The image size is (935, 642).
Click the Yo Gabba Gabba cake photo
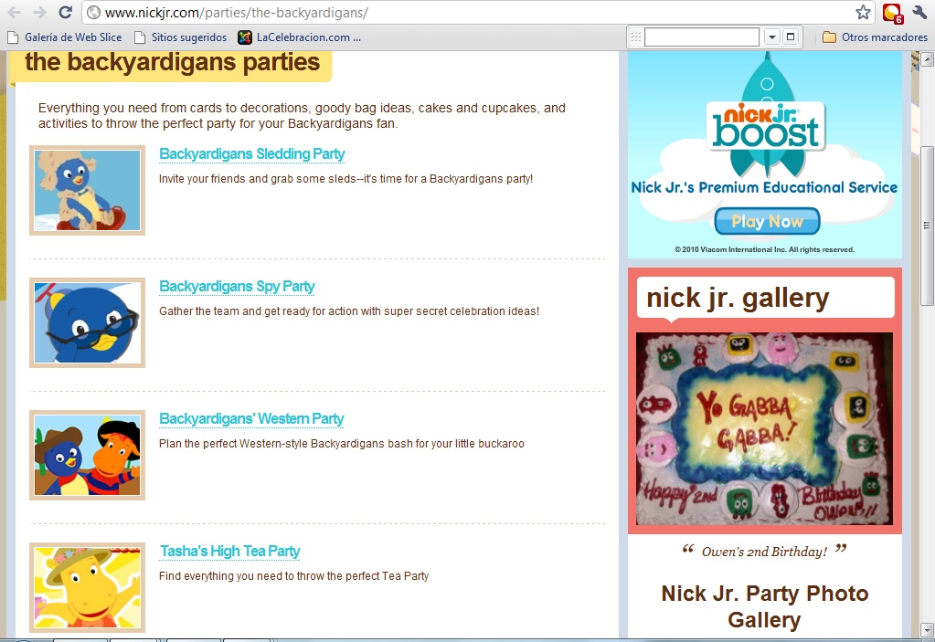pos(764,429)
